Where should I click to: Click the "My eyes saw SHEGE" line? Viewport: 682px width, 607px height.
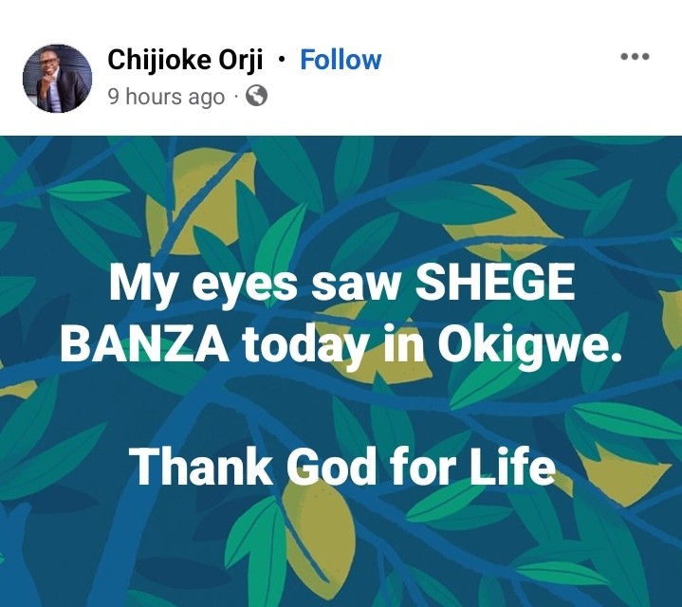pyautogui.click(x=341, y=285)
